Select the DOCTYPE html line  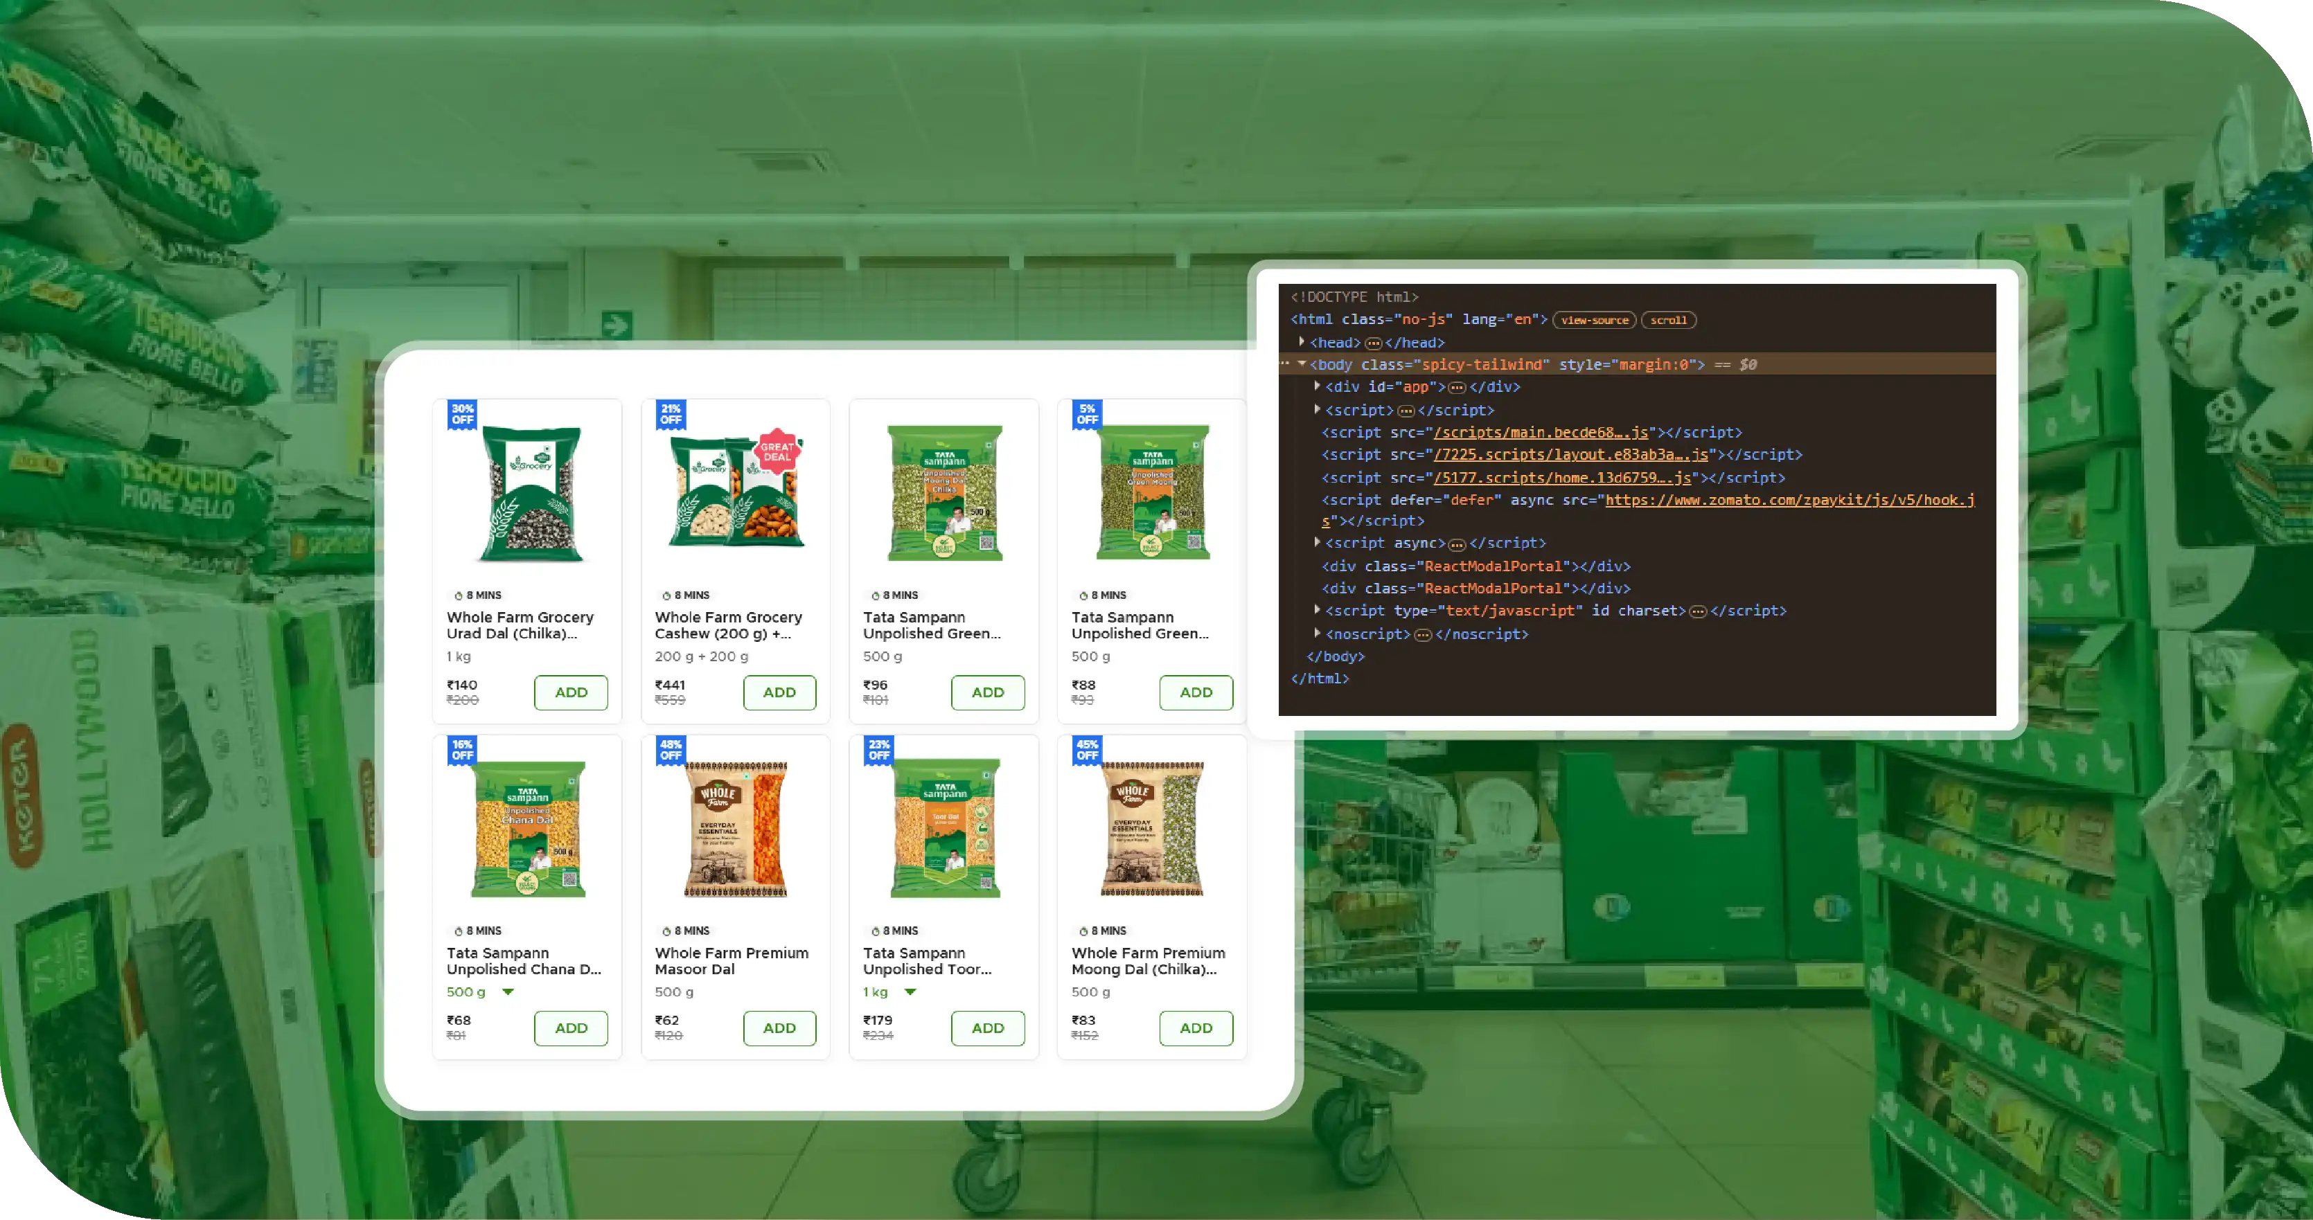pos(1354,297)
